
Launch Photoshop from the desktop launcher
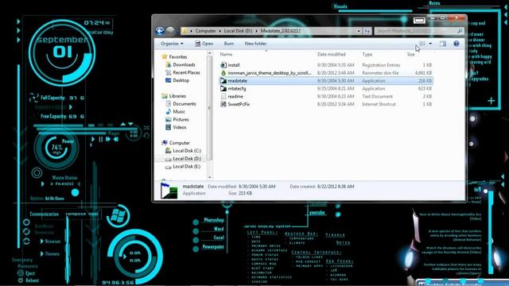click(x=214, y=220)
